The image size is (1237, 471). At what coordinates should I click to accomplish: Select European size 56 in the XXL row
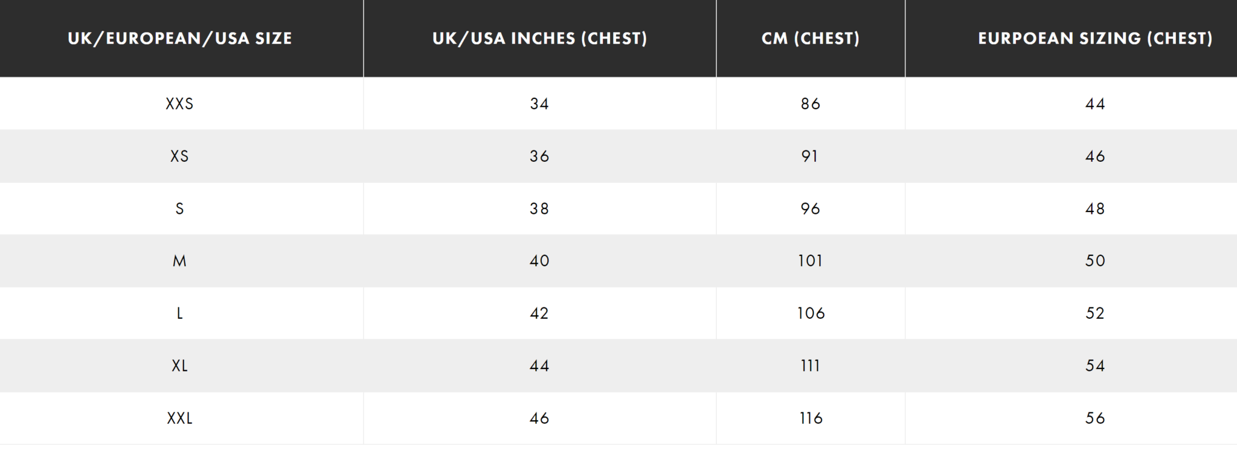(1094, 418)
